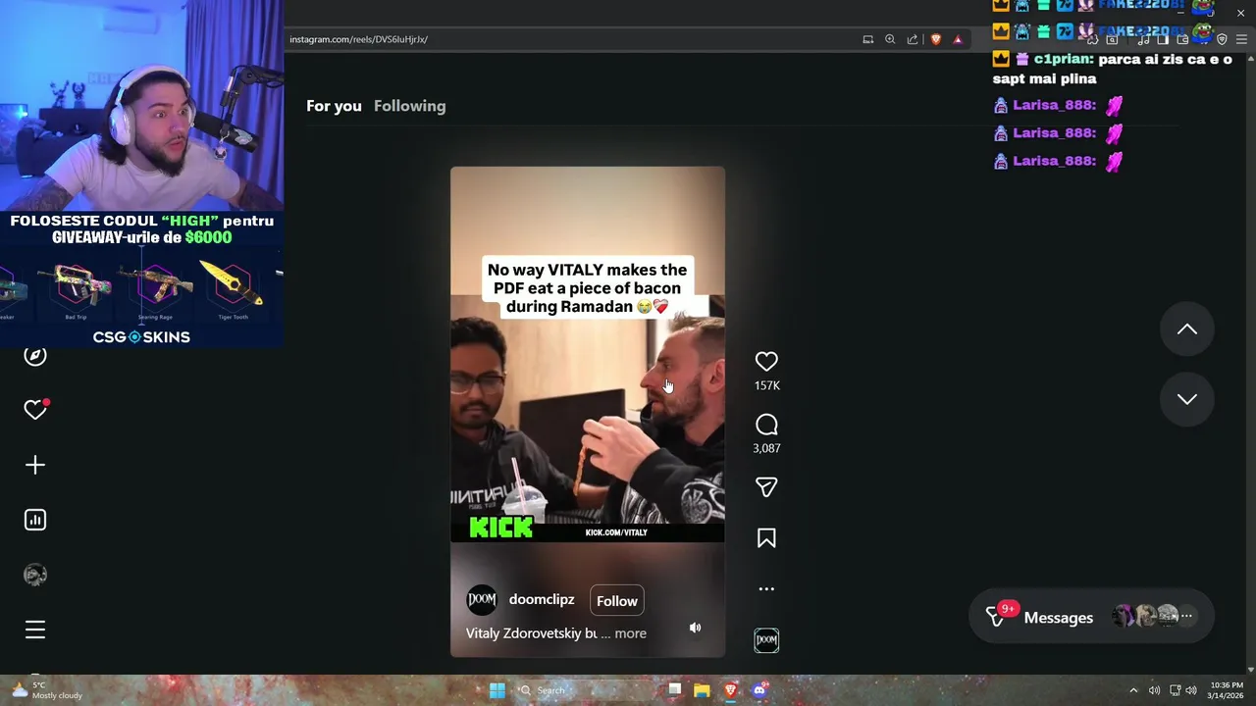The width and height of the screenshot is (1256, 706).
Task: Open the Dashboard chart icon in sidebar
Action: point(35,520)
